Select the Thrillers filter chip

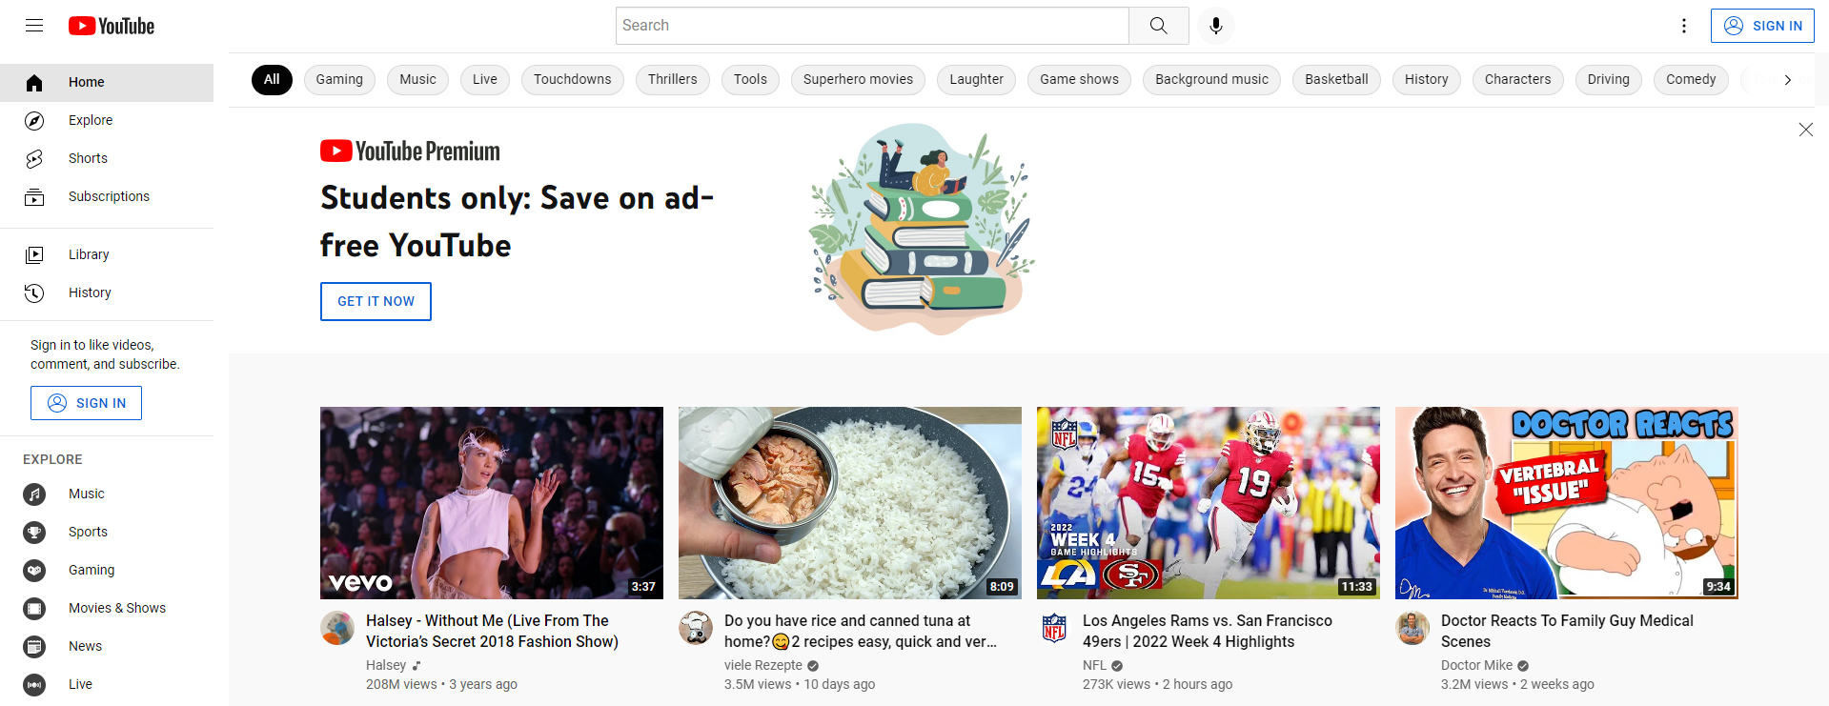click(x=673, y=80)
